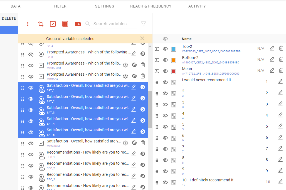Click the crop tool icon in toolbar
The width and height of the screenshot is (286, 190).
tap(41, 24)
